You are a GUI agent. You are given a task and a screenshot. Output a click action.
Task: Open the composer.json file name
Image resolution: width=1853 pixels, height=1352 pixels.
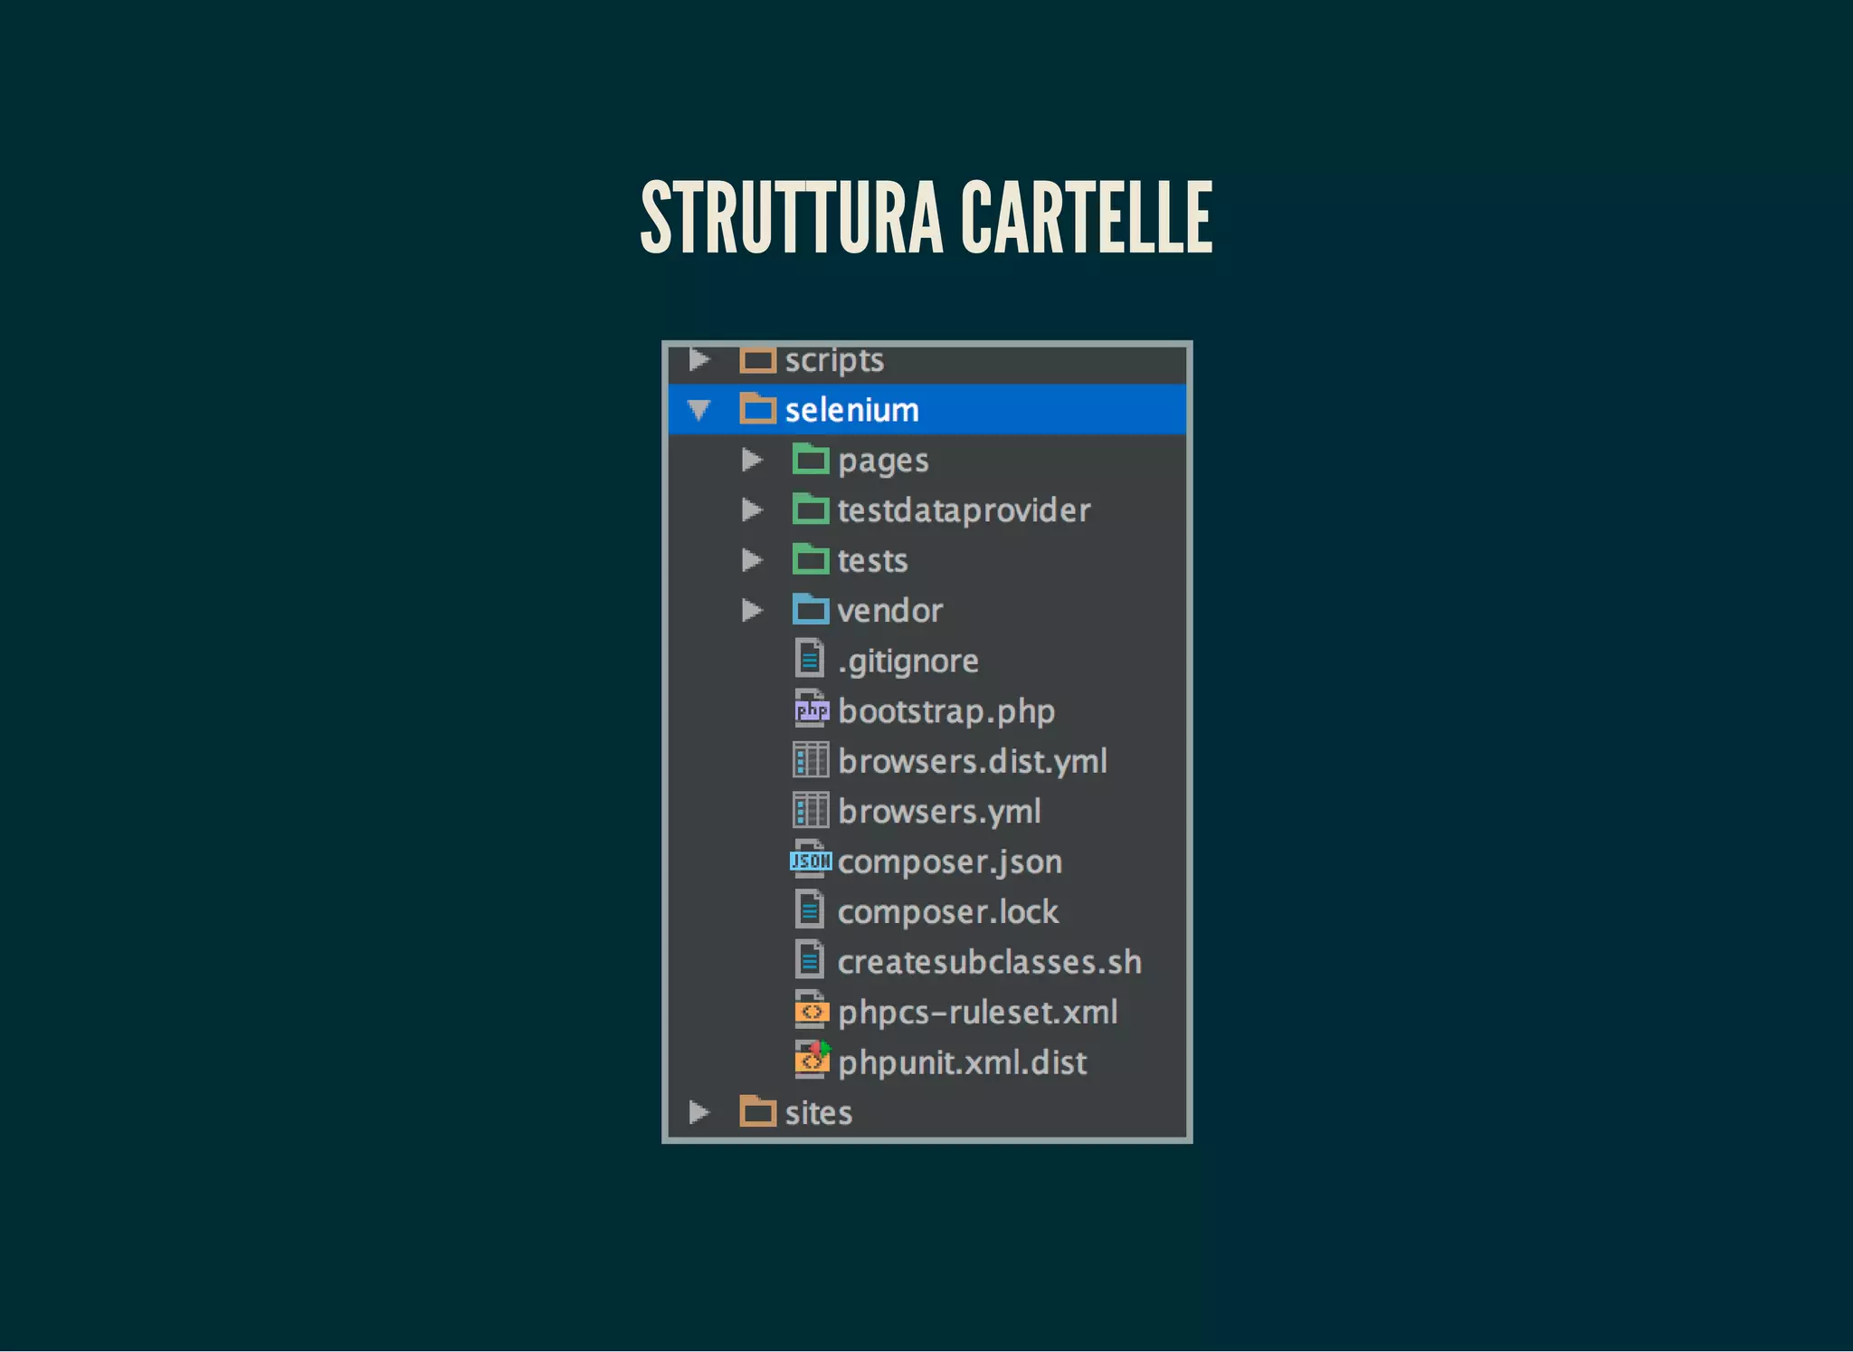pyautogui.click(x=950, y=862)
